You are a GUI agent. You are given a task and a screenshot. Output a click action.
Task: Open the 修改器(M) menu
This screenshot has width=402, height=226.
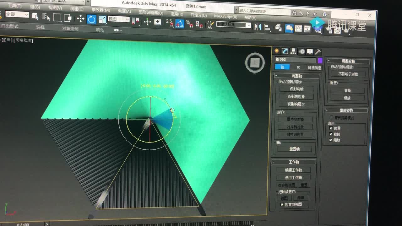pyautogui.click(x=100, y=10)
